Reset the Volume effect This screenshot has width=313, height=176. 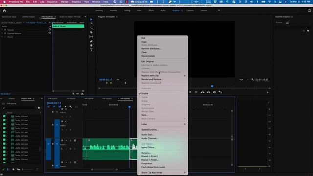pyautogui.click(x=50, y=29)
